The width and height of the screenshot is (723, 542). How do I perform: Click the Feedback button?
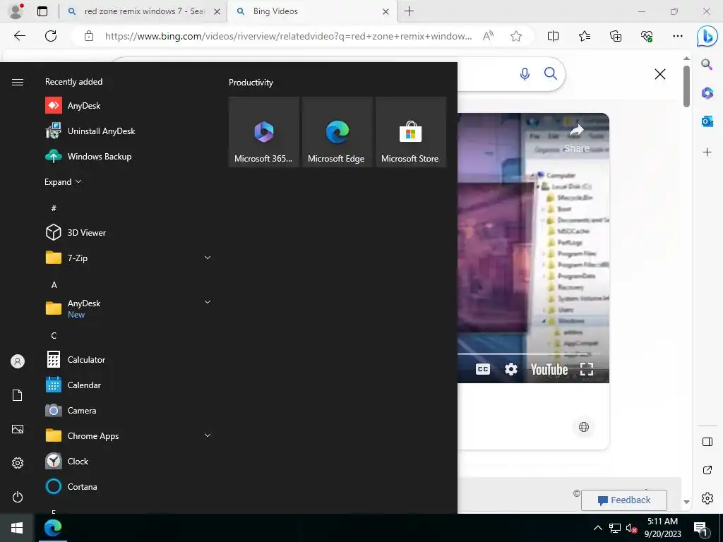pos(624,500)
